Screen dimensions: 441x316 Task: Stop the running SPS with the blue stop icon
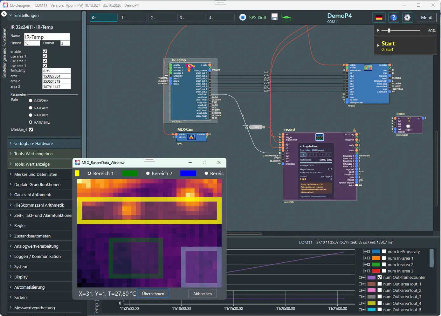click(243, 17)
